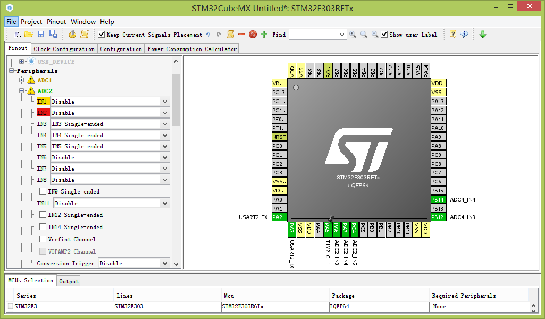Screen dimensions: 545x319
Task: Click the PA13 pin on chip
Action: pos(438,101)
